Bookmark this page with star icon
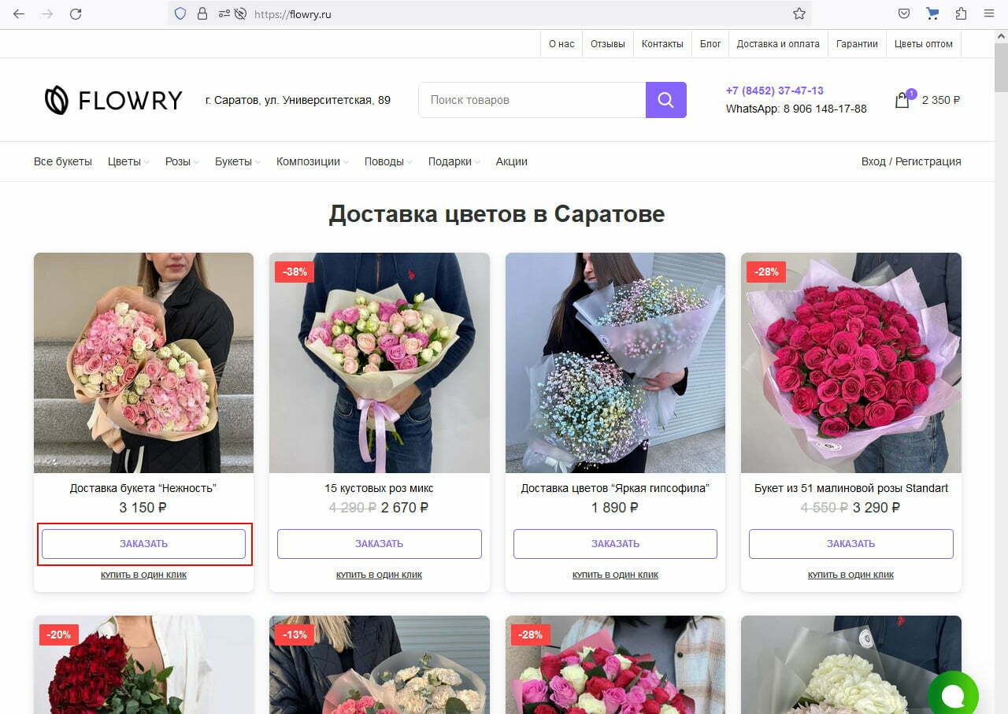 coord(799,14)
